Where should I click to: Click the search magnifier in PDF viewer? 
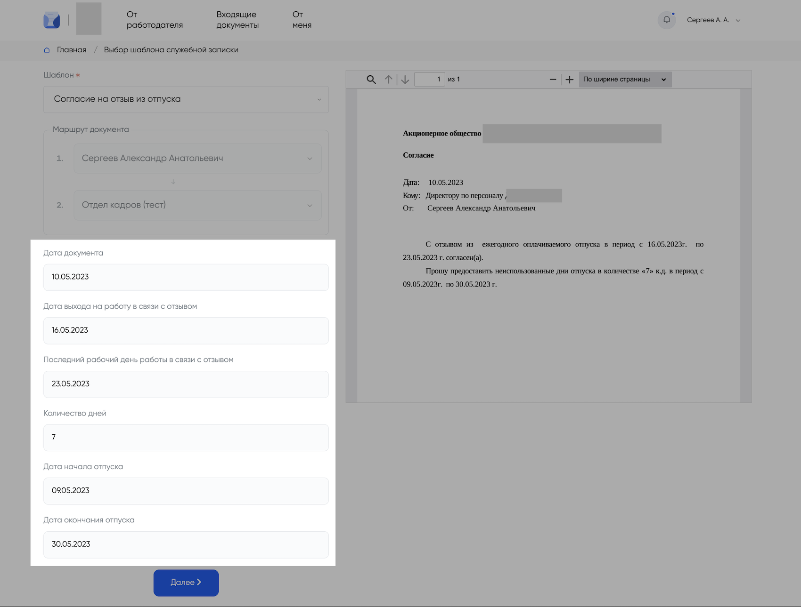click(x=371, y=80)
